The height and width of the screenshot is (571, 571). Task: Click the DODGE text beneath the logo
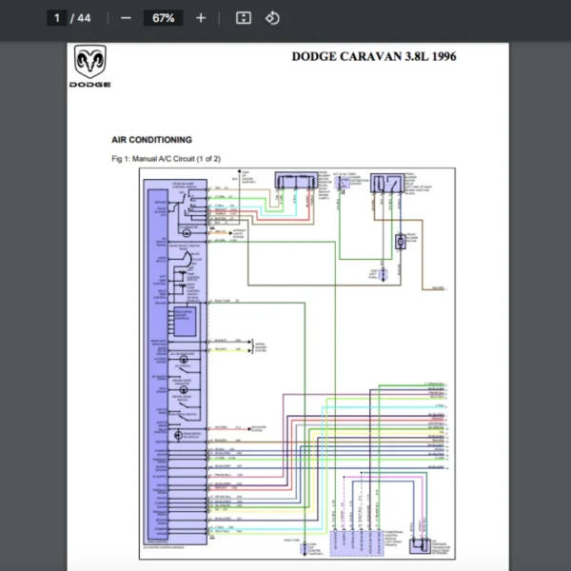(x=89, y=85)
